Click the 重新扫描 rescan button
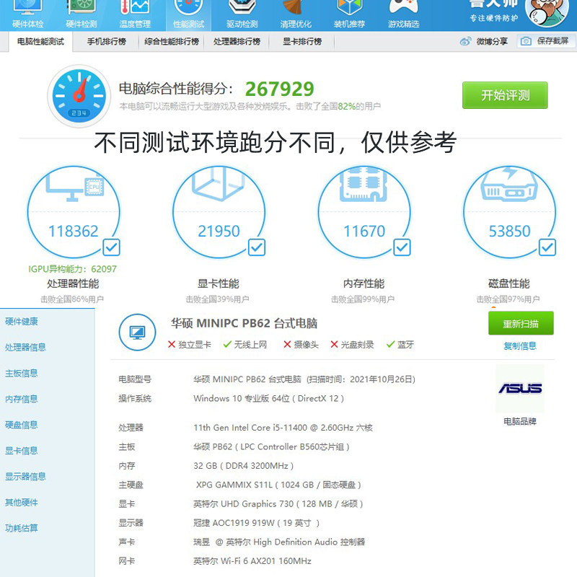Viewport: 577px width, 577px height. coord(521,323)
